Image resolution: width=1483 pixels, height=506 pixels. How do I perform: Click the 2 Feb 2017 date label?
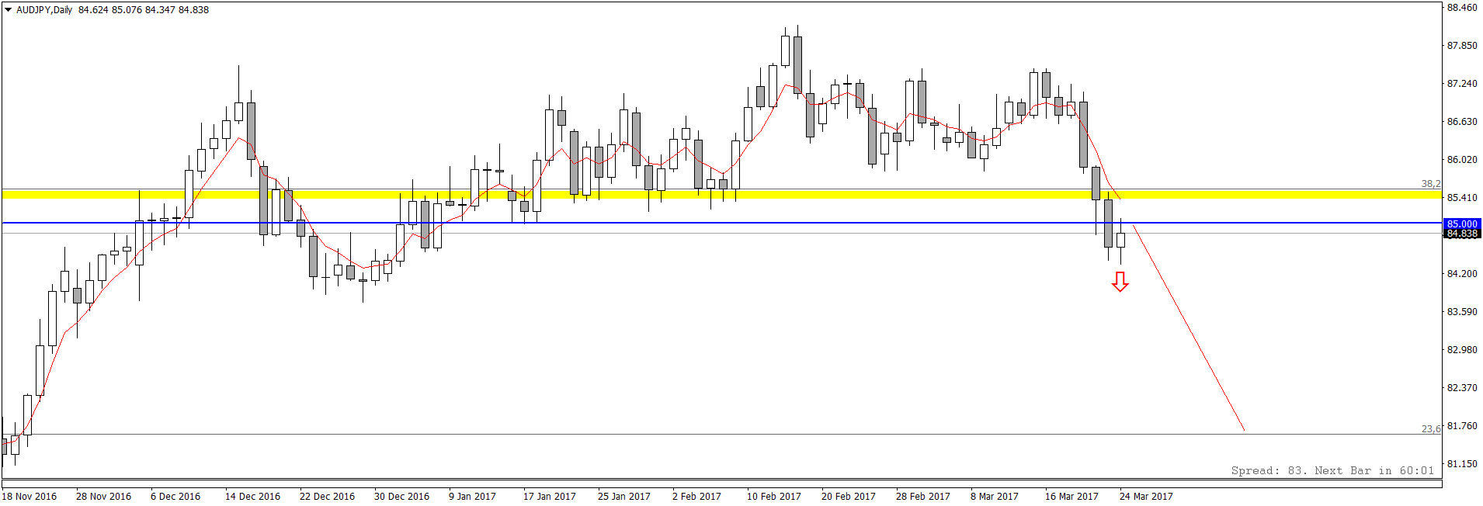[x=696, y=497]
